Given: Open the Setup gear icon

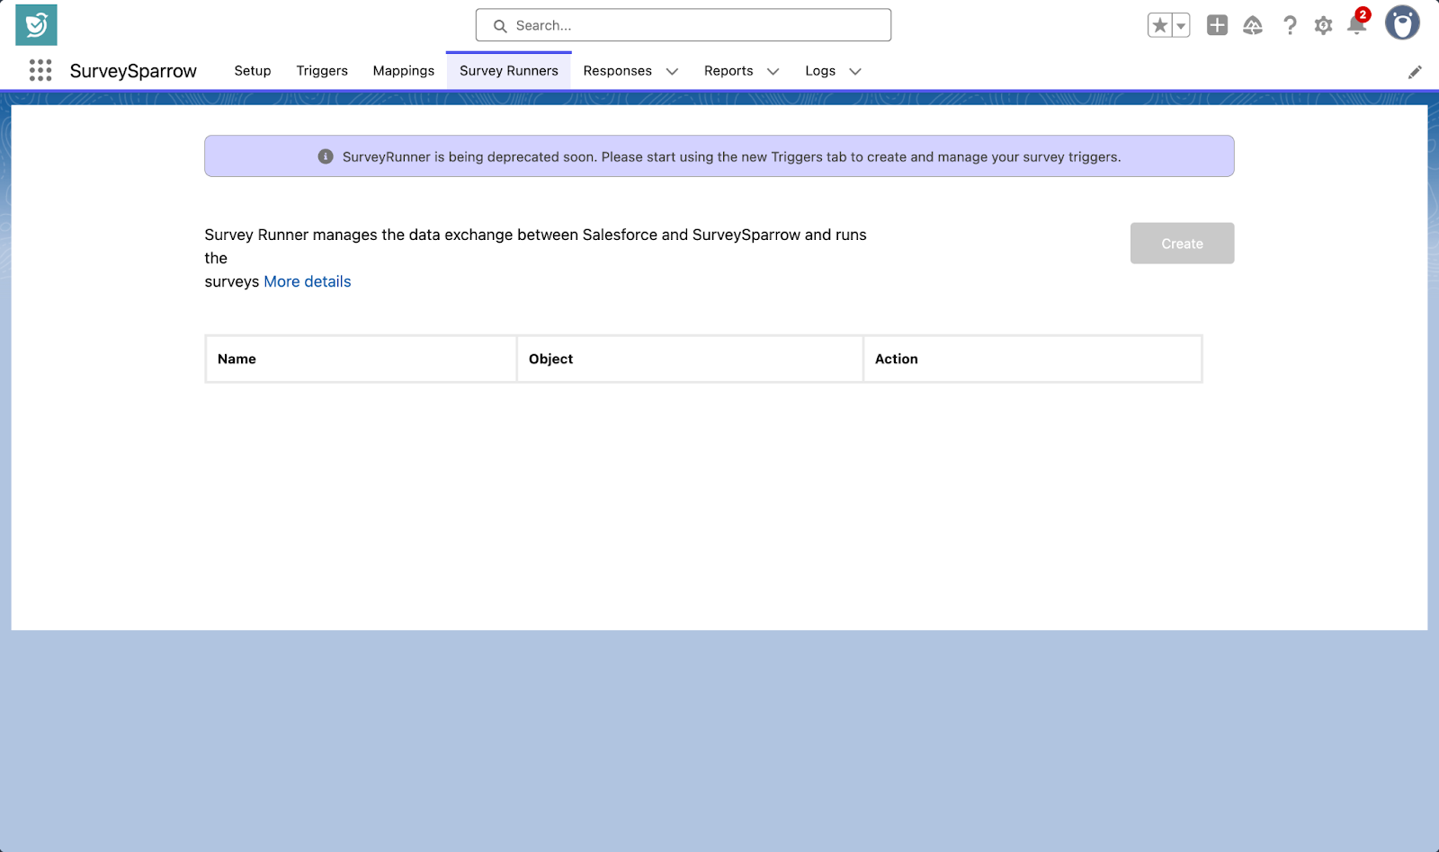Looking at the screenshot, I should (x=1323, y=26).
